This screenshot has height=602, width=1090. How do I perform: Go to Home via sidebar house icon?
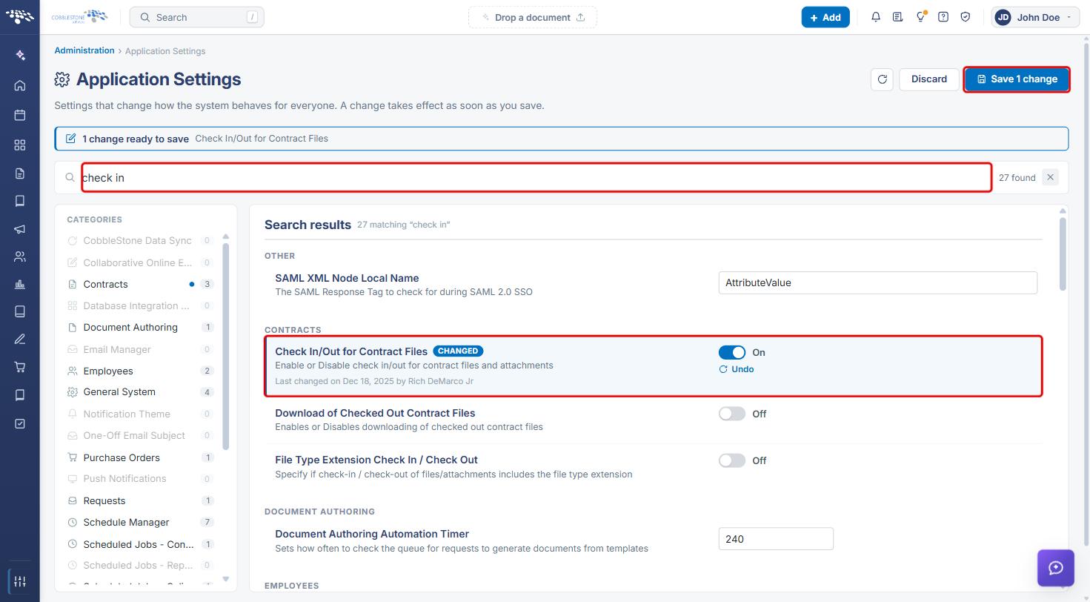(20, 85)
